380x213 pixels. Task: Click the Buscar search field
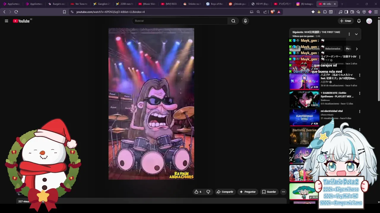pyautogui.click(x=180, y=21)
